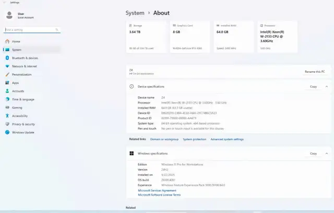Click Rename this PC button
The height and width of the screenshot is (213, 334).
point(315,72)
